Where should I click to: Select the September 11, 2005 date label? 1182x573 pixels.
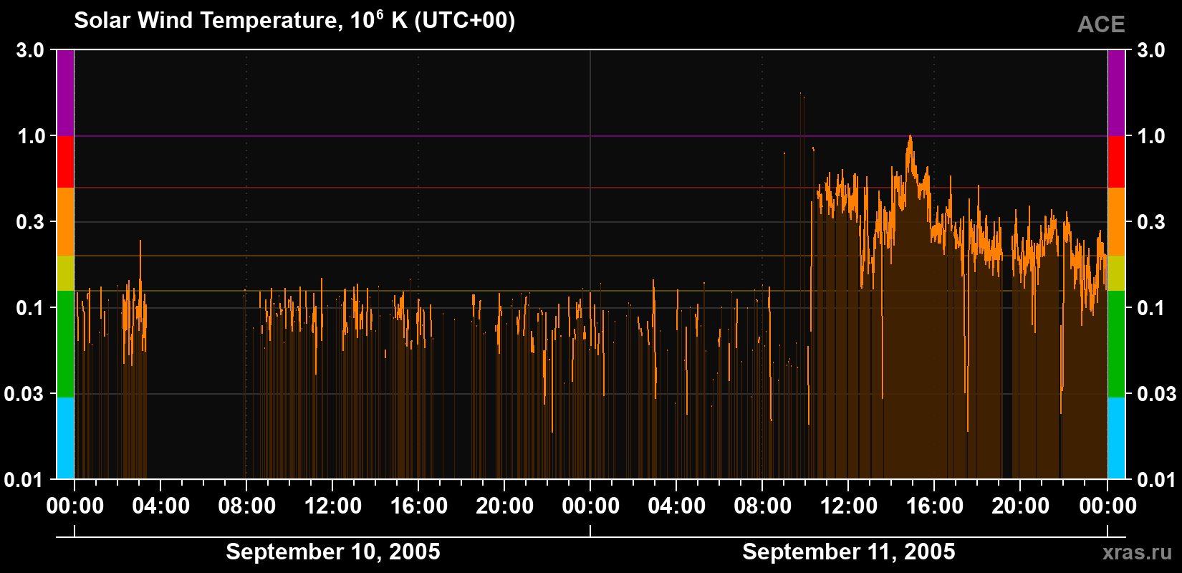click(x=849, y=552)
